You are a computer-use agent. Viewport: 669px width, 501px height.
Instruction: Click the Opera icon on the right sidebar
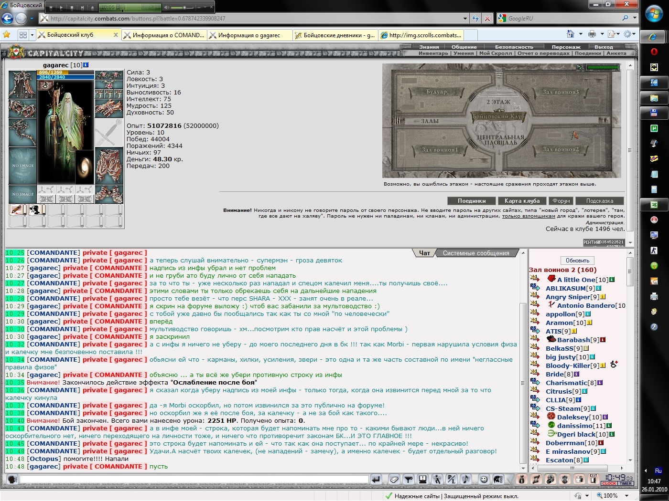pyautogui.click(x=654, y=52)
